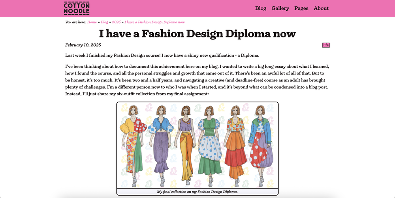Click the February 10, 2025 post date
395x198 pixels.
[x=83, y=45]
